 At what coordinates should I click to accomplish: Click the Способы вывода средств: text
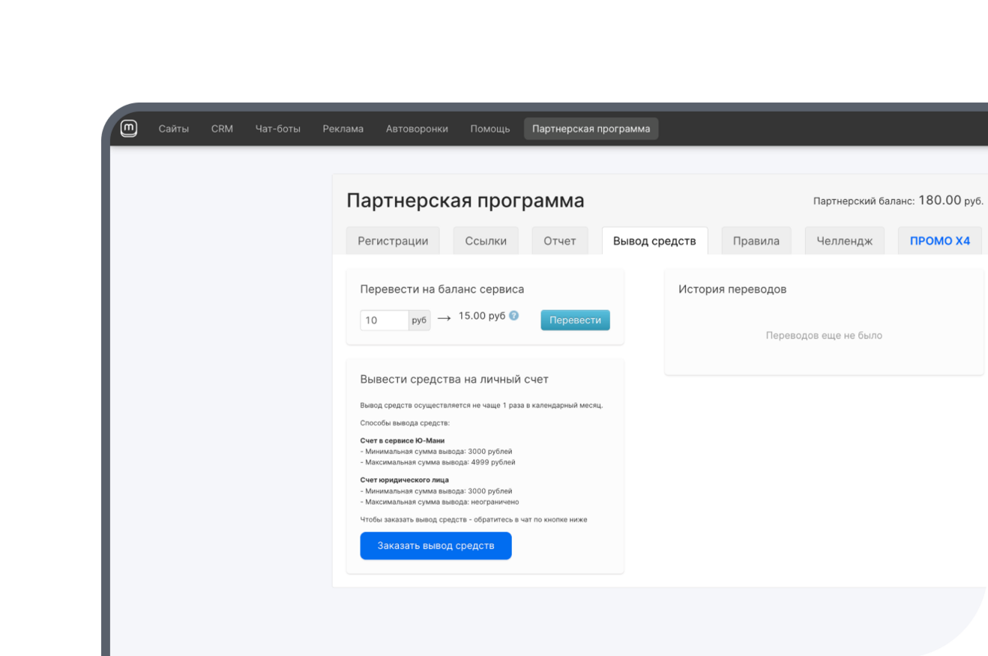405,423
